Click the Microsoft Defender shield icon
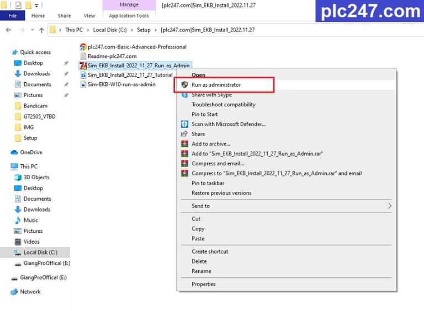424x311 pixels. coord(184,124)
